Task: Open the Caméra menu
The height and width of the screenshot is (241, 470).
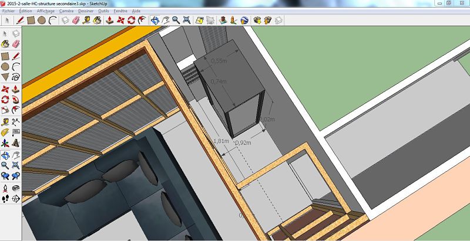Action: (66, 11)
